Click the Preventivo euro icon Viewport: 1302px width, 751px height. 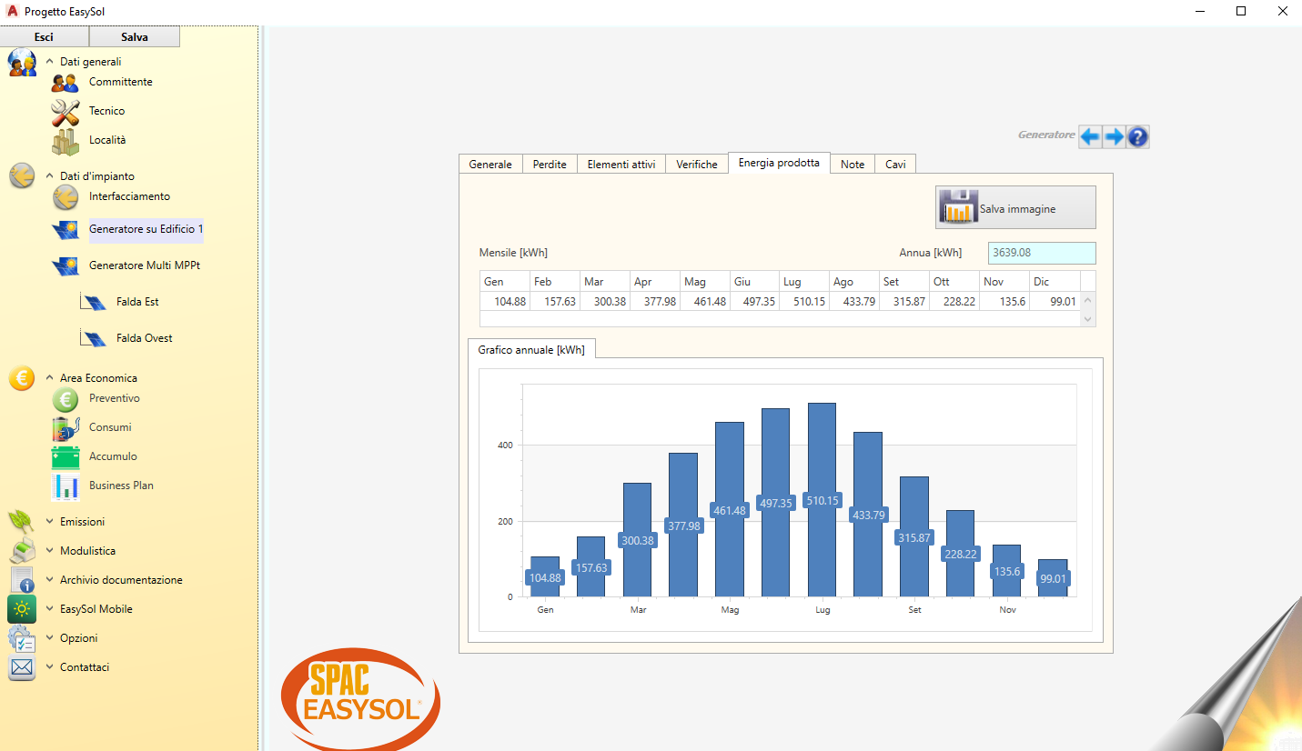65,399
